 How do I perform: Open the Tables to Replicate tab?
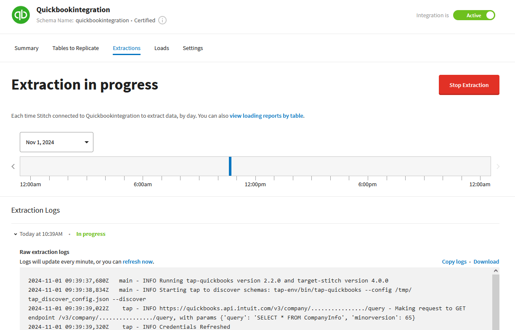[76, 48]
